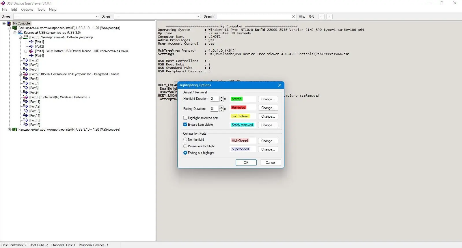Enable the Highlight selected item checkbox
462x248 pixels.
185,118
